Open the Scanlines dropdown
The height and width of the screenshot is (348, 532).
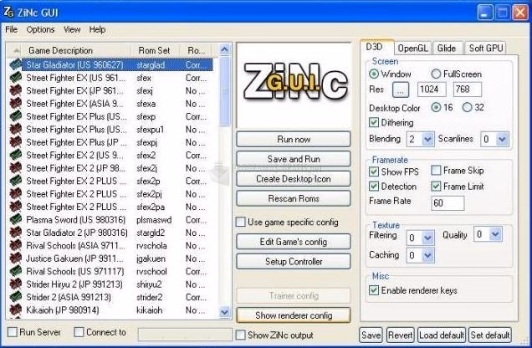point(502,139)
